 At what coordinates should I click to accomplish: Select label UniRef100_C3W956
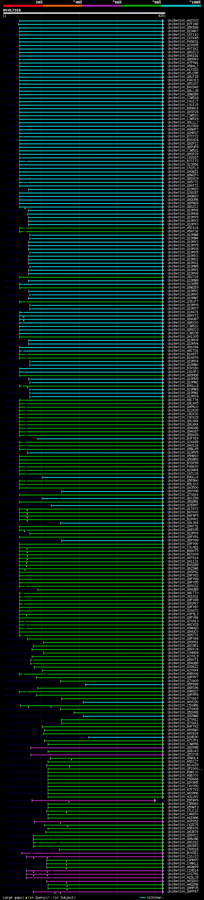pos(183,744)
